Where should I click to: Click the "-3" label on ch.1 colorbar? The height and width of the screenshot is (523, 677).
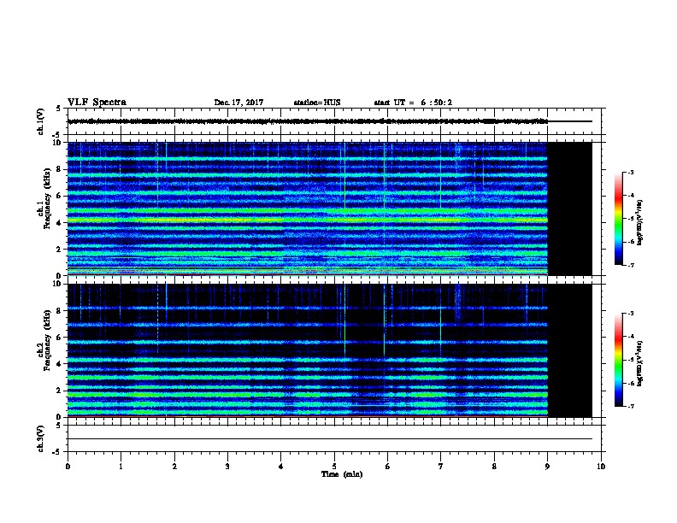pyautogui.click(x=630, y=172)
